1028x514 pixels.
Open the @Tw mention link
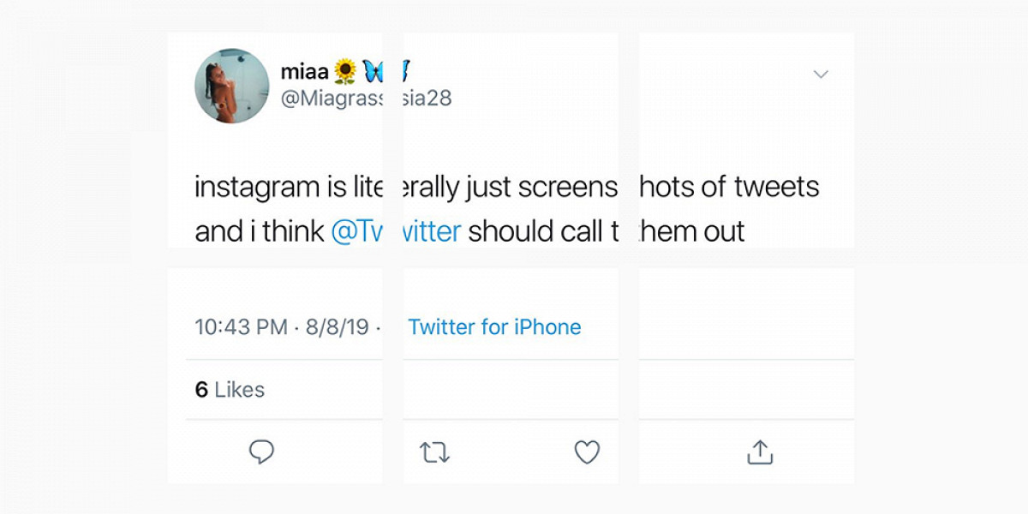tap(356, 231)
